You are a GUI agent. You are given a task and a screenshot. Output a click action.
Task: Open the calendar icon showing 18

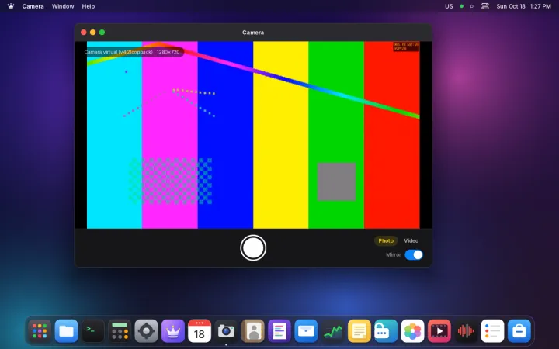click(200, 331)
